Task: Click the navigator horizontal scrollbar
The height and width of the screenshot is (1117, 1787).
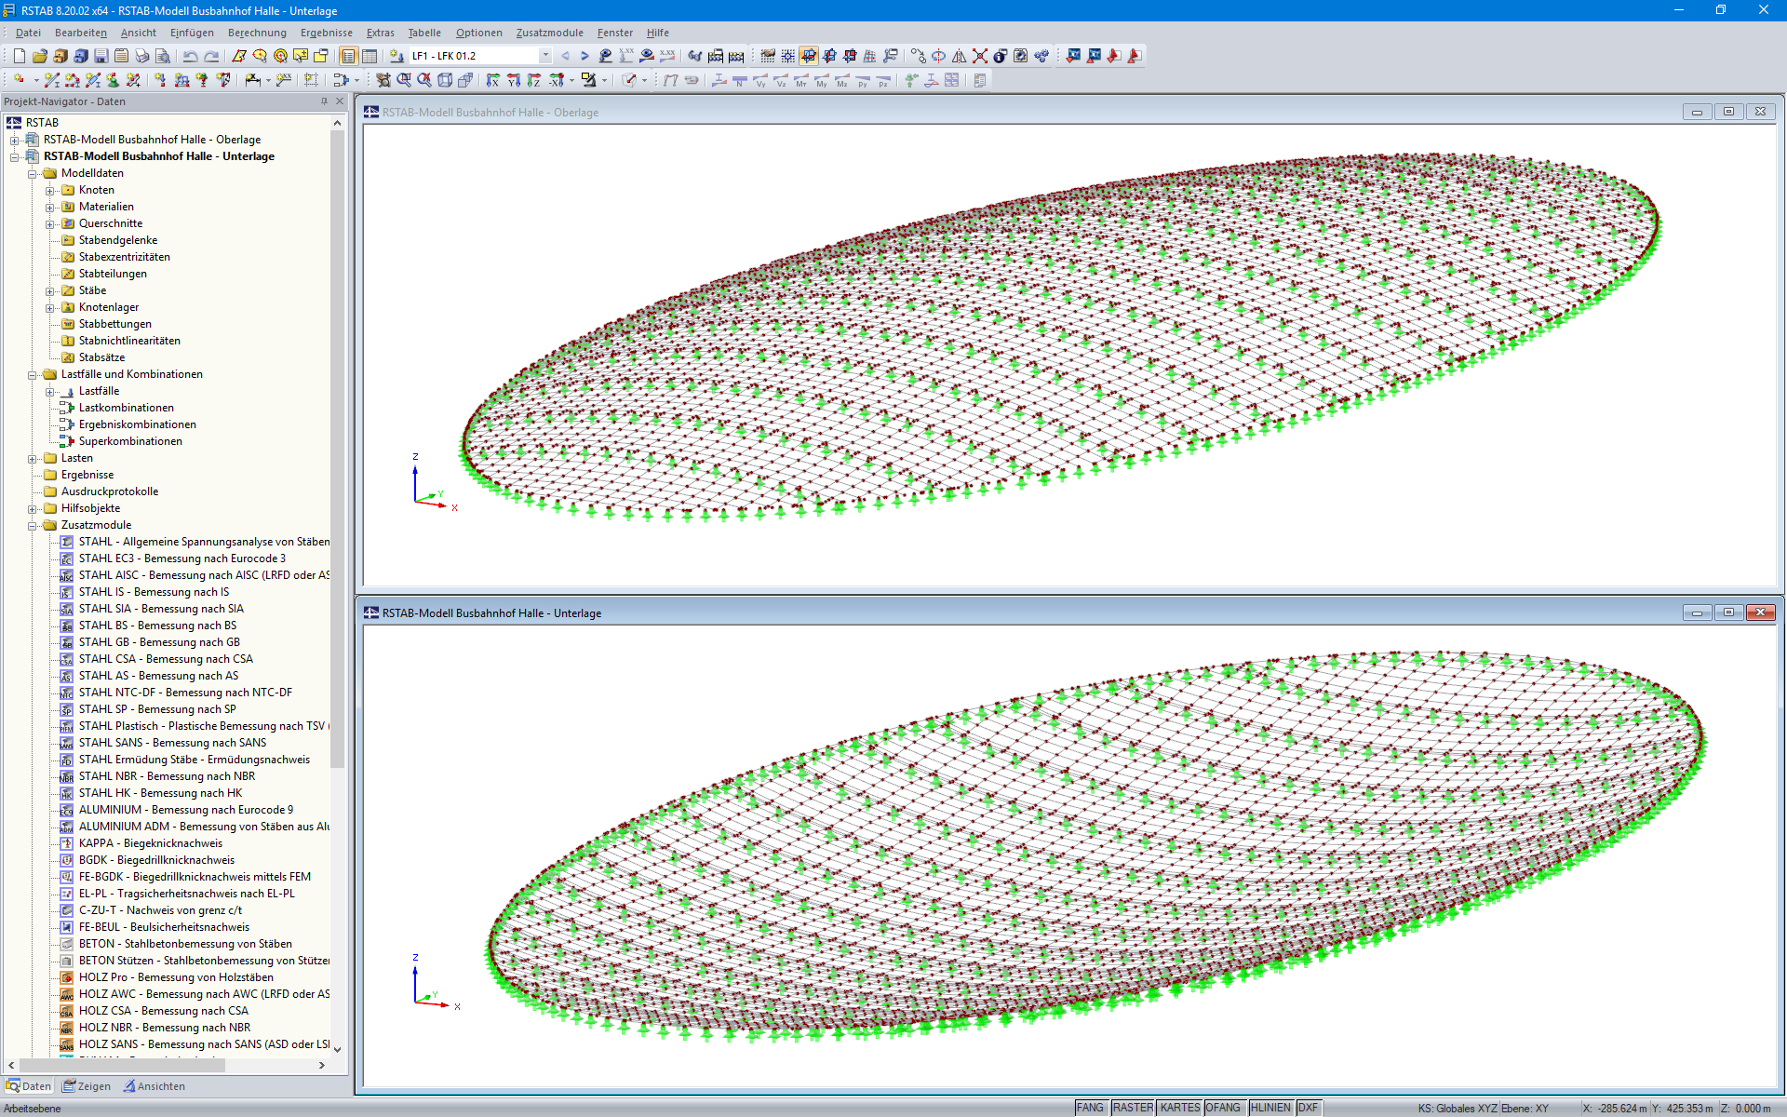Action: click(x=121, y=1065)
